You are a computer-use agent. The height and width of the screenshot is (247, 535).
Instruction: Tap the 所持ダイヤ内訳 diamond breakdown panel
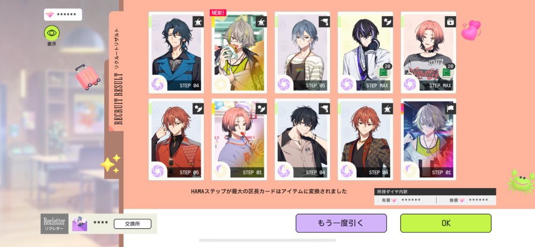click(435, 197)
